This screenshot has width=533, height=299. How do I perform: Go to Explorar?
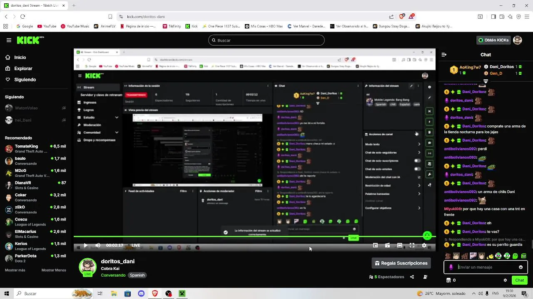coord(19,69)
